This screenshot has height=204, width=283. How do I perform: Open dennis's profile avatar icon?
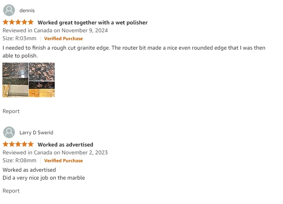(9, 10)
